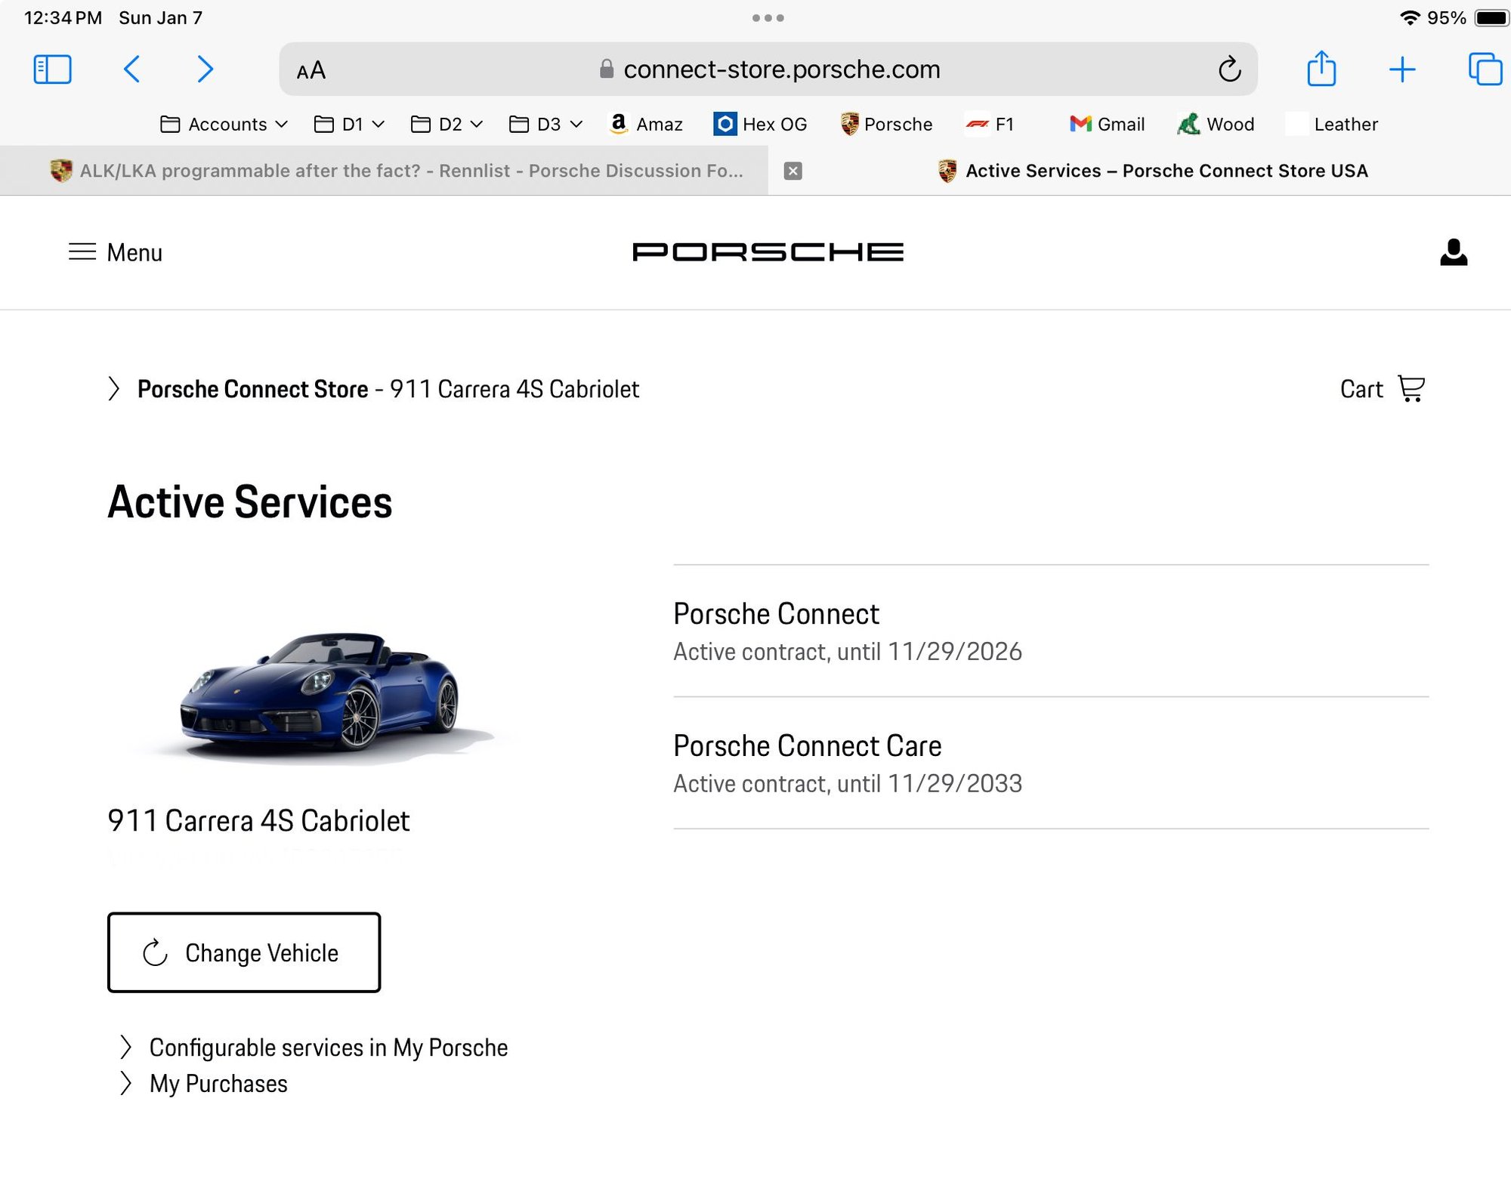Open the Porsche account profile icon

point(1453,252)
